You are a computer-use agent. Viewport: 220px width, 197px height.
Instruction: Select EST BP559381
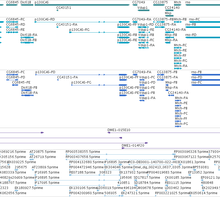click(x=194, y=170)
